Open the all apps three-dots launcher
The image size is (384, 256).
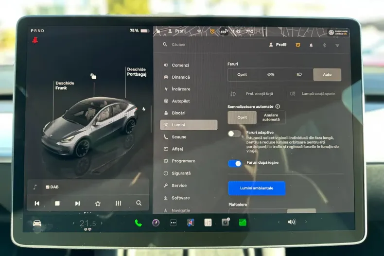pos(173,222)
